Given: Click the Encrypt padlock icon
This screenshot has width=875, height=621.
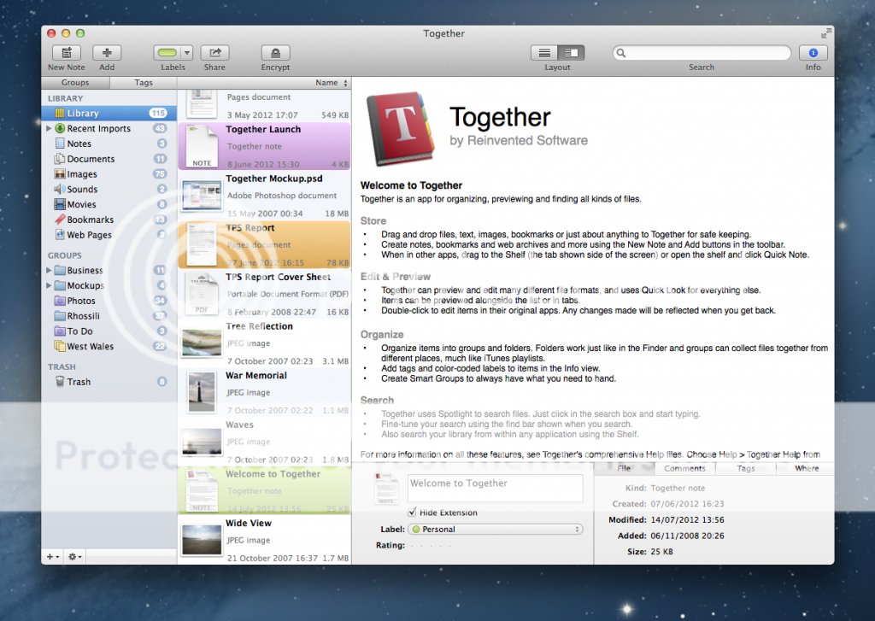Looking at the screenshot, I should tap(275, 53).
